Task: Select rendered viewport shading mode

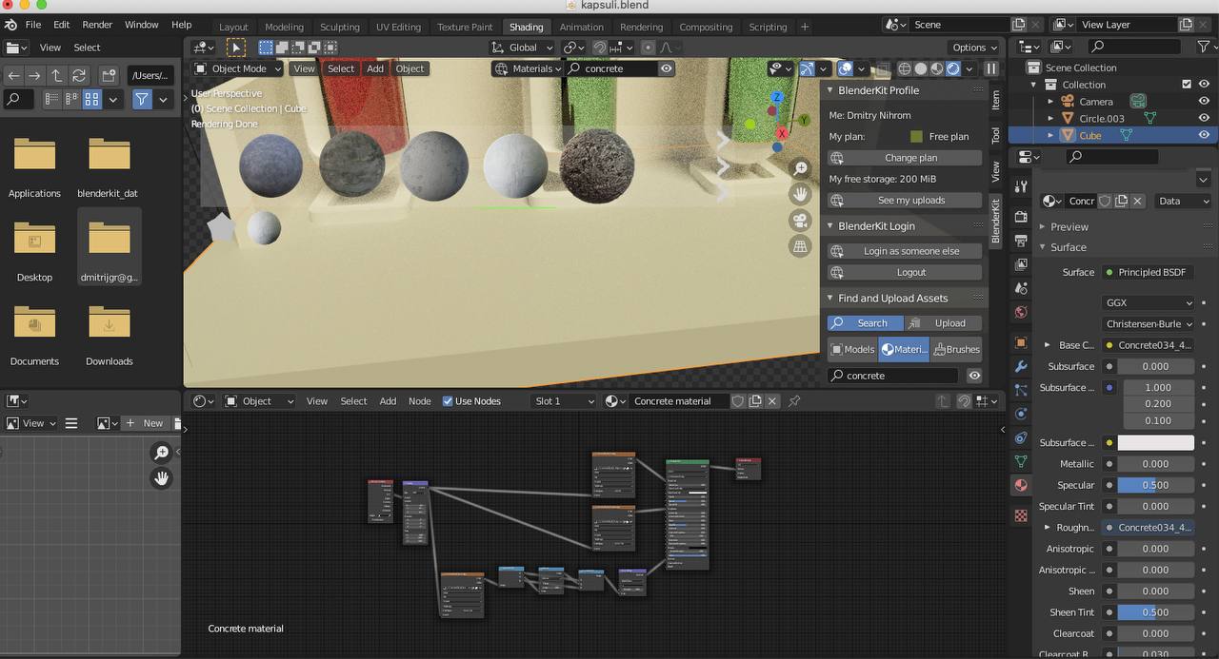Action: pos(953,68)
